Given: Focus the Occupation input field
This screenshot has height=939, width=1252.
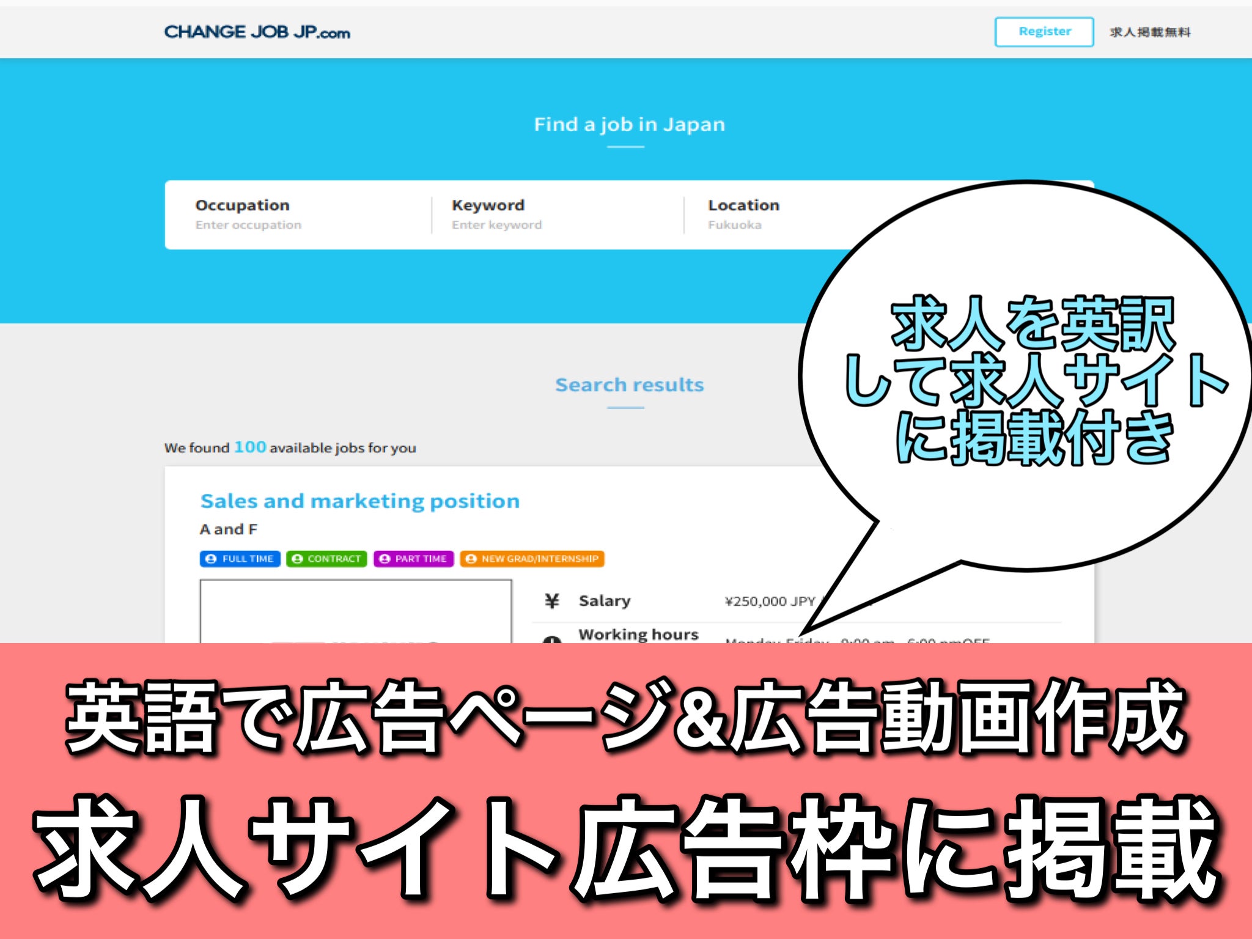Looking at the screenshot, I should point(248,225).
